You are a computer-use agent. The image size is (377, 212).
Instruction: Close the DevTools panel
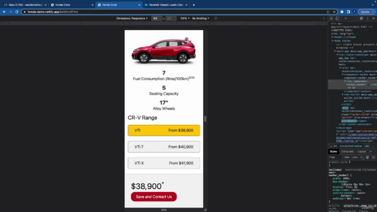(373, 18)
